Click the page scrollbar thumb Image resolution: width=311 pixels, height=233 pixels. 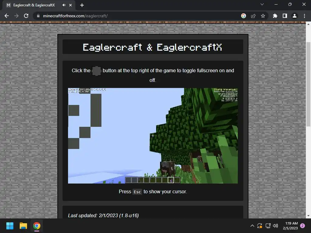pyautogui.click(x=308, y=84)
